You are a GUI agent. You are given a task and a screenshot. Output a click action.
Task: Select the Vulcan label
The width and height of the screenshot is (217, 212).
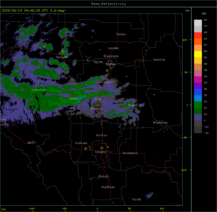pyautogui.click(x=136, y=199)
